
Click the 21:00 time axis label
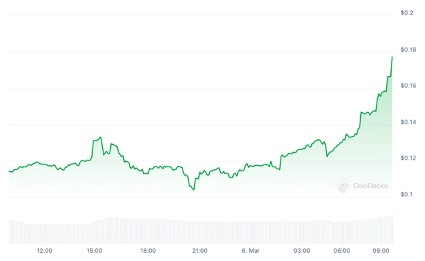pos(200,251)
